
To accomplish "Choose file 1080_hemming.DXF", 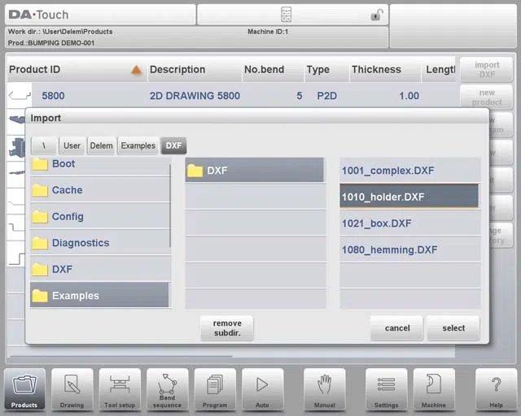I will (x=409, y=249).
